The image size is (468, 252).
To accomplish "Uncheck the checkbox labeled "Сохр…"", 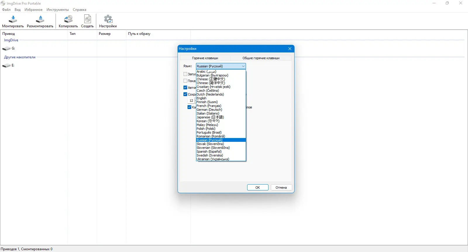I will 185,94.
